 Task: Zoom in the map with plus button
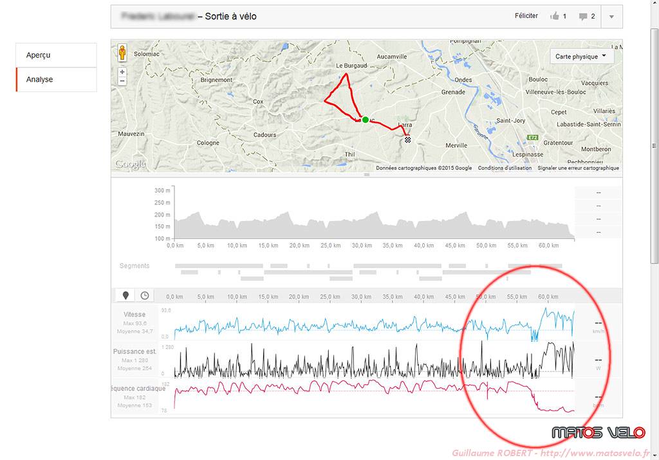[x=122, y=72]
